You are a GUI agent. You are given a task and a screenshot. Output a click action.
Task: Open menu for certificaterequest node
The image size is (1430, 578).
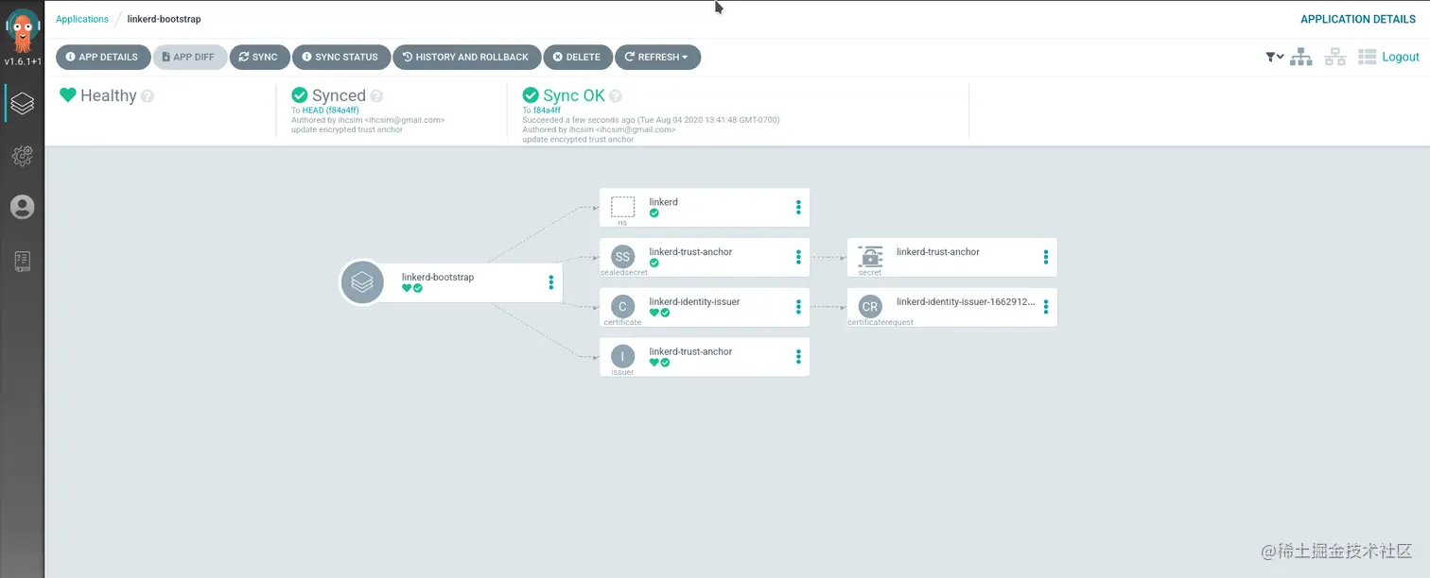[1046, 307]
